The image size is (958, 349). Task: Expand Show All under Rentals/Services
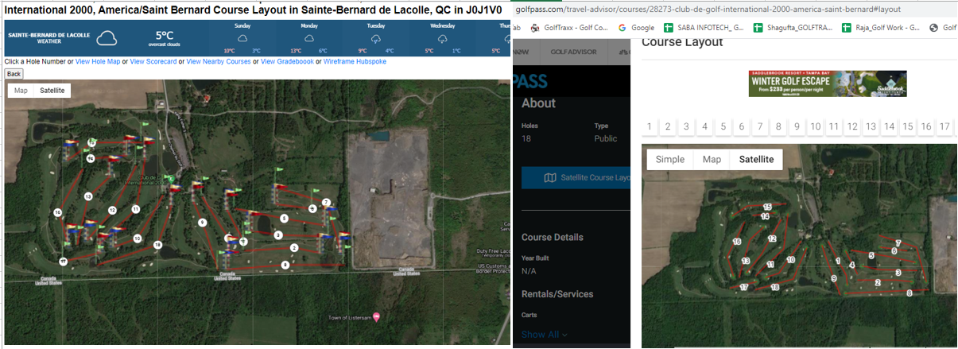point(545,335)
